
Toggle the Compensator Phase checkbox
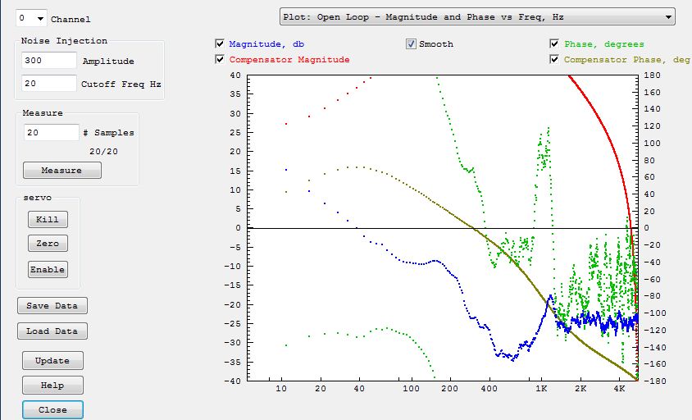pyautogui.click(x=555, y=60)
